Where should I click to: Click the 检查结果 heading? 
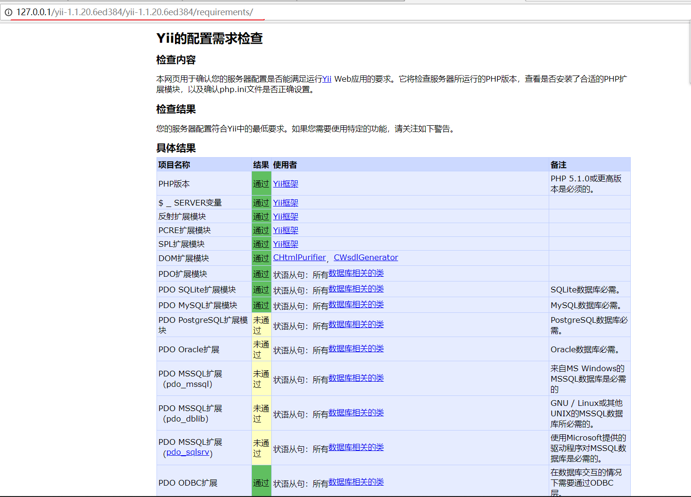176,109
